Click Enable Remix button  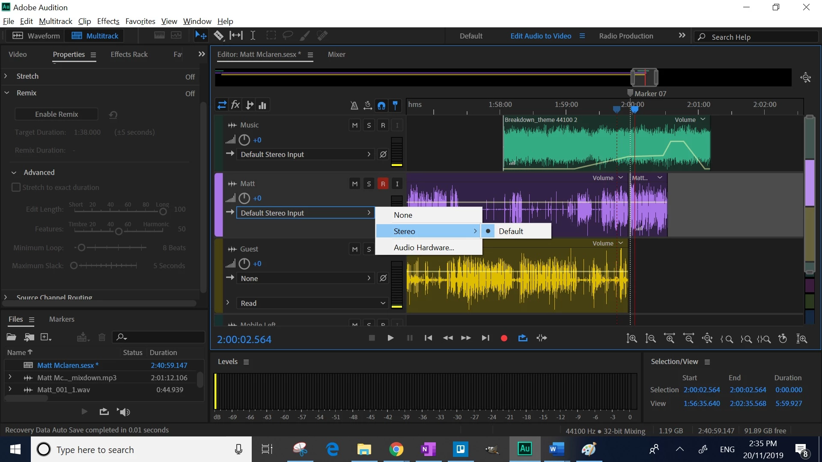point(57,115)
